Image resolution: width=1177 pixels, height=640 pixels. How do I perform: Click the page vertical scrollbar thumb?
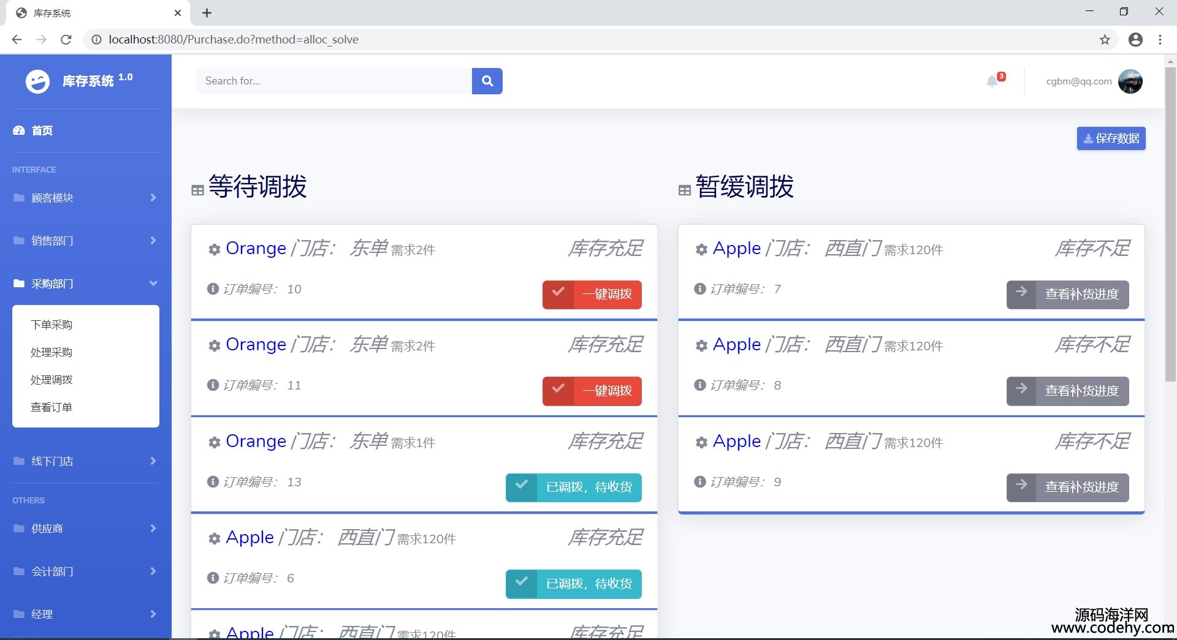(1170, 224)
